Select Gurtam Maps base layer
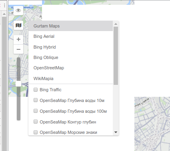This screenshot has height=151, width=170. coord(71,26)
